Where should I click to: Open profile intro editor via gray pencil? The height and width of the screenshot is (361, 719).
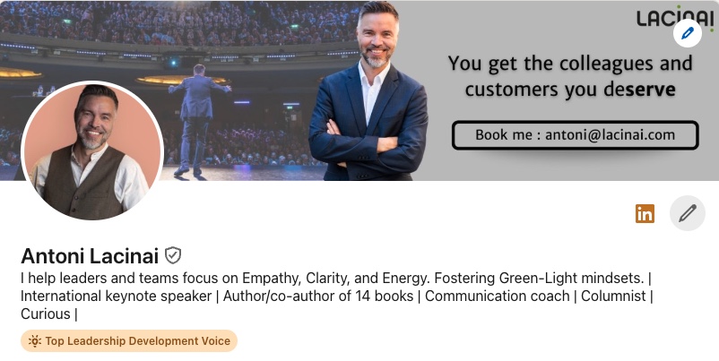pos(688,213)
